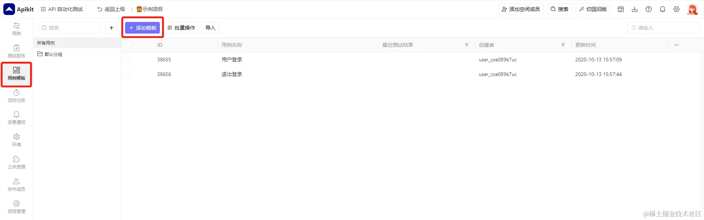Click timestamp 2020-10-13 15:57:09
Screen dimensions: 704x220
tap(598, 60)
